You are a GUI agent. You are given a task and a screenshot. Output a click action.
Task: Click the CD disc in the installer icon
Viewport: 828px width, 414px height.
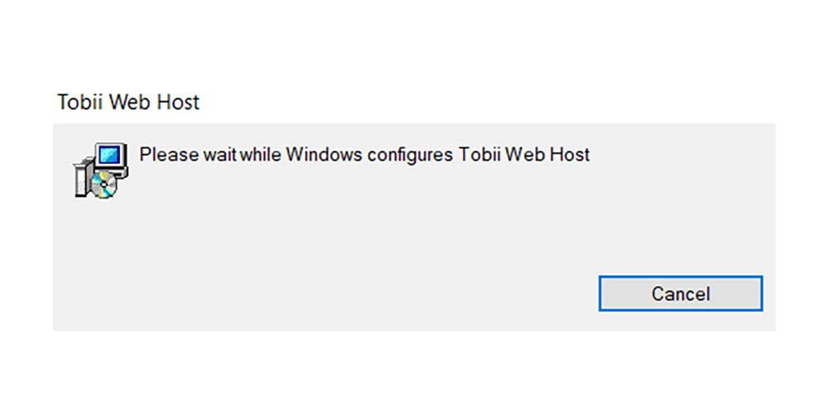tap(103, 185)
